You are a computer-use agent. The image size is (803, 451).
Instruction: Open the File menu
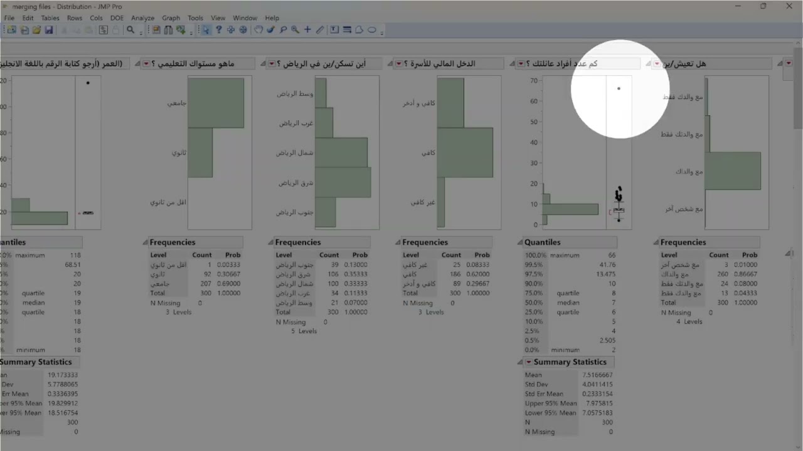9,18
